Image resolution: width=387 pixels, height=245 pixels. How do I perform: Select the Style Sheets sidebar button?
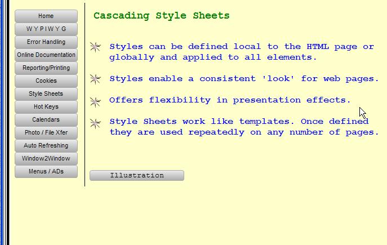coord(46,94)
